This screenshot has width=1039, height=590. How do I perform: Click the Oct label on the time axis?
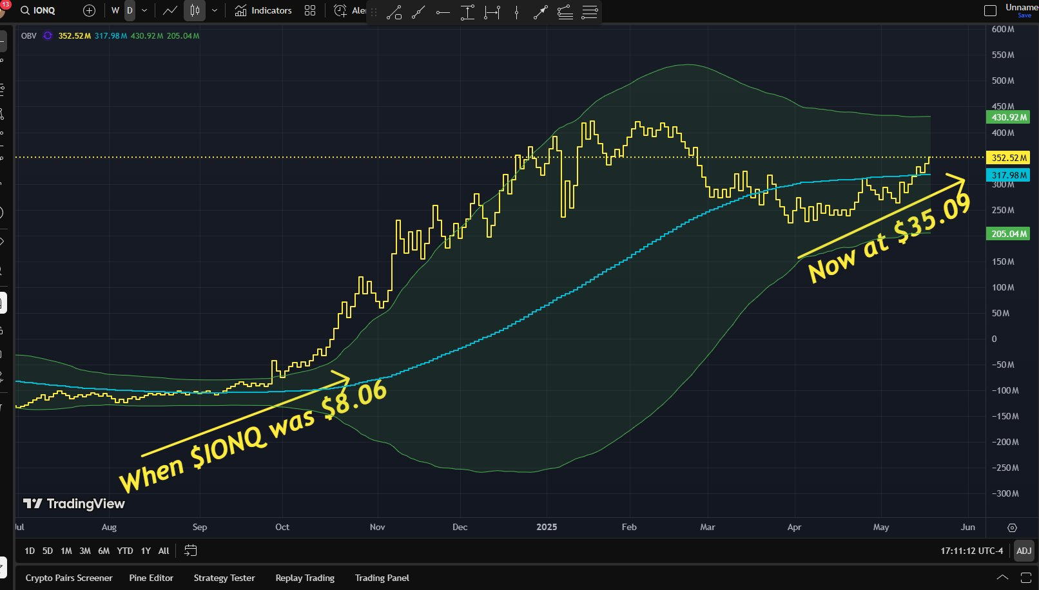(282, 527)
